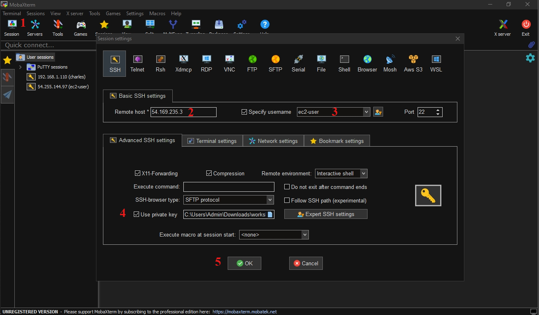Open the Remote environment dropdown
The image size is (539, 315).
pos(363,173)
